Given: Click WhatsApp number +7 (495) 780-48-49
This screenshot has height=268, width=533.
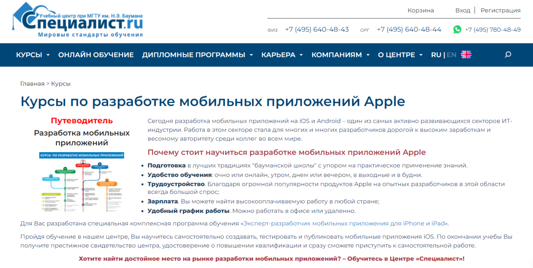Looking at the screenshot, I should (x=493, y=30).
